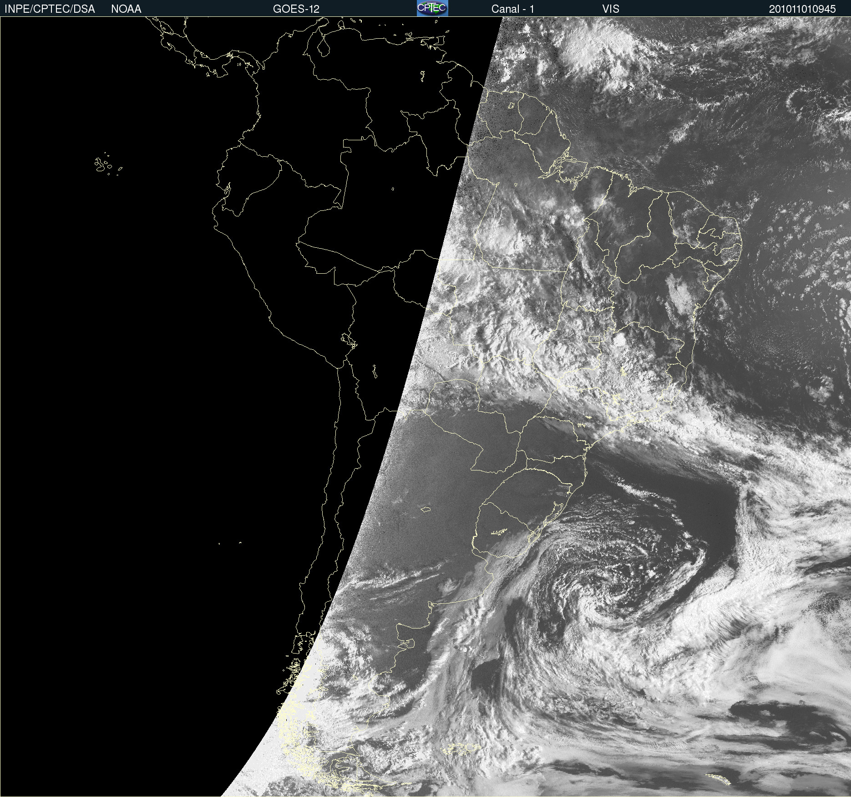851x797 pixels.
Task: Click the GOES-12 satellite label
Action: point(296,9)
